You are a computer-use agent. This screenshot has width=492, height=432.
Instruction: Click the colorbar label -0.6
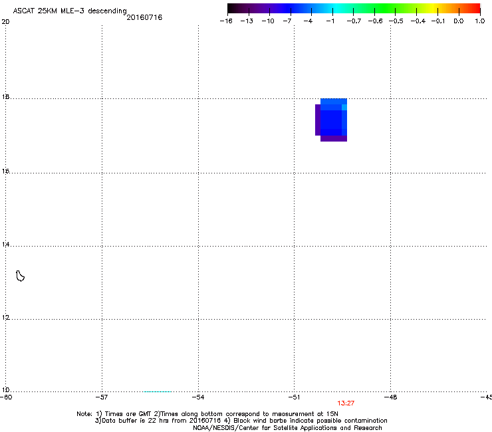[375, 21]
